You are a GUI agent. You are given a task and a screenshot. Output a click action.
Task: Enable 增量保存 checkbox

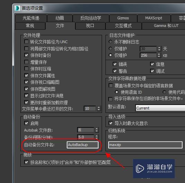pyautogui.click(x=26, y=62)
